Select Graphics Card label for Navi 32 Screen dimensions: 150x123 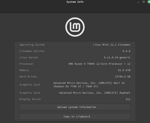point(30,85)
